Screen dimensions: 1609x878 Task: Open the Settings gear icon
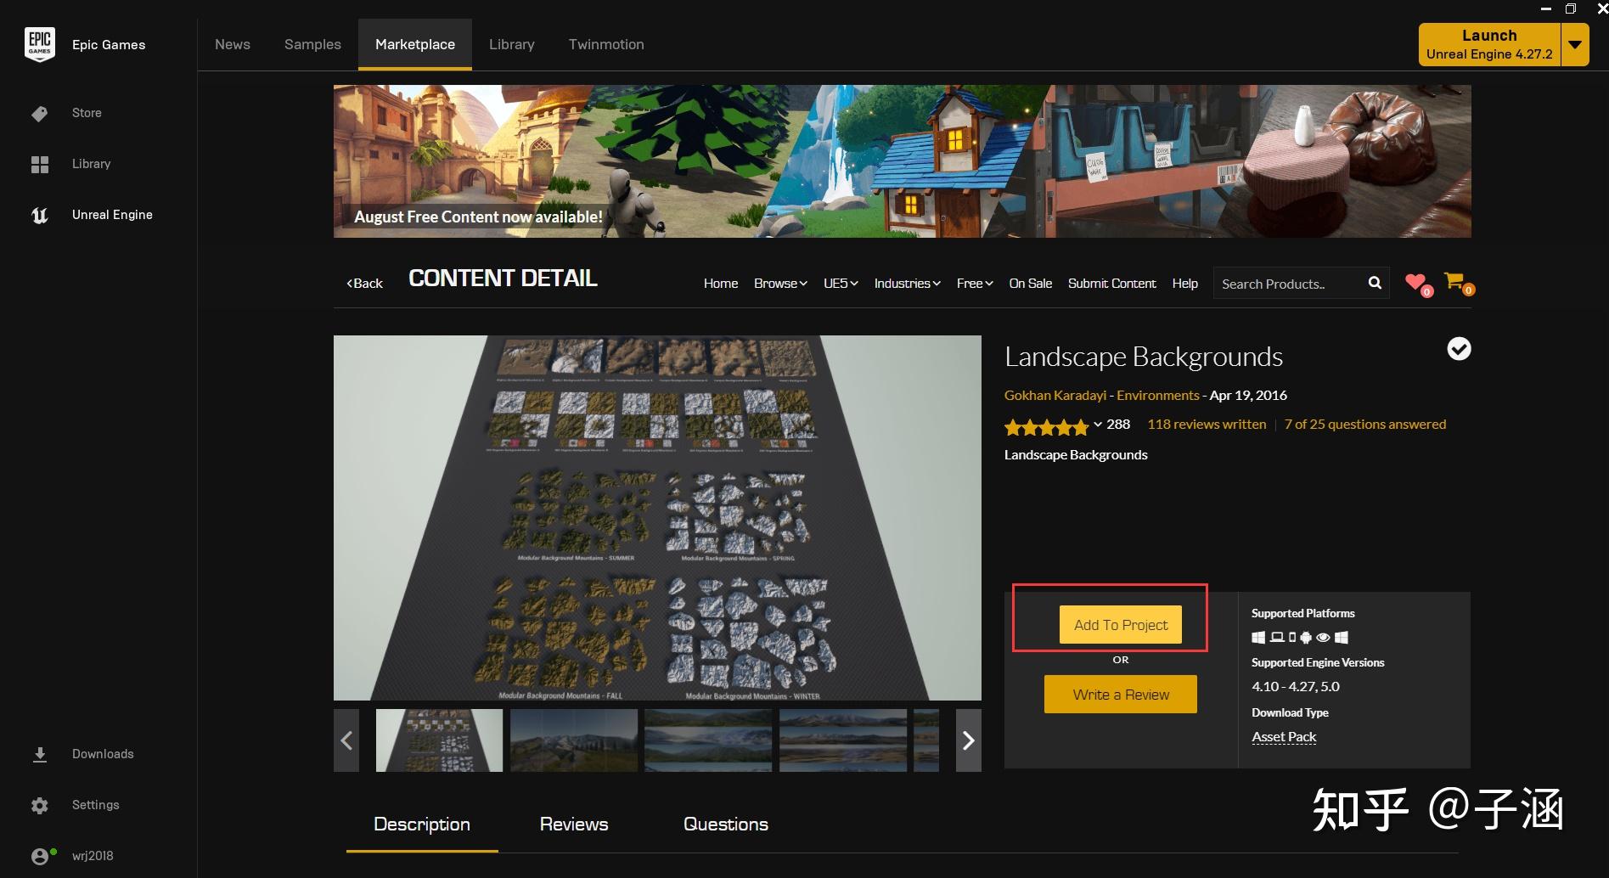click(x=40, y=805)
